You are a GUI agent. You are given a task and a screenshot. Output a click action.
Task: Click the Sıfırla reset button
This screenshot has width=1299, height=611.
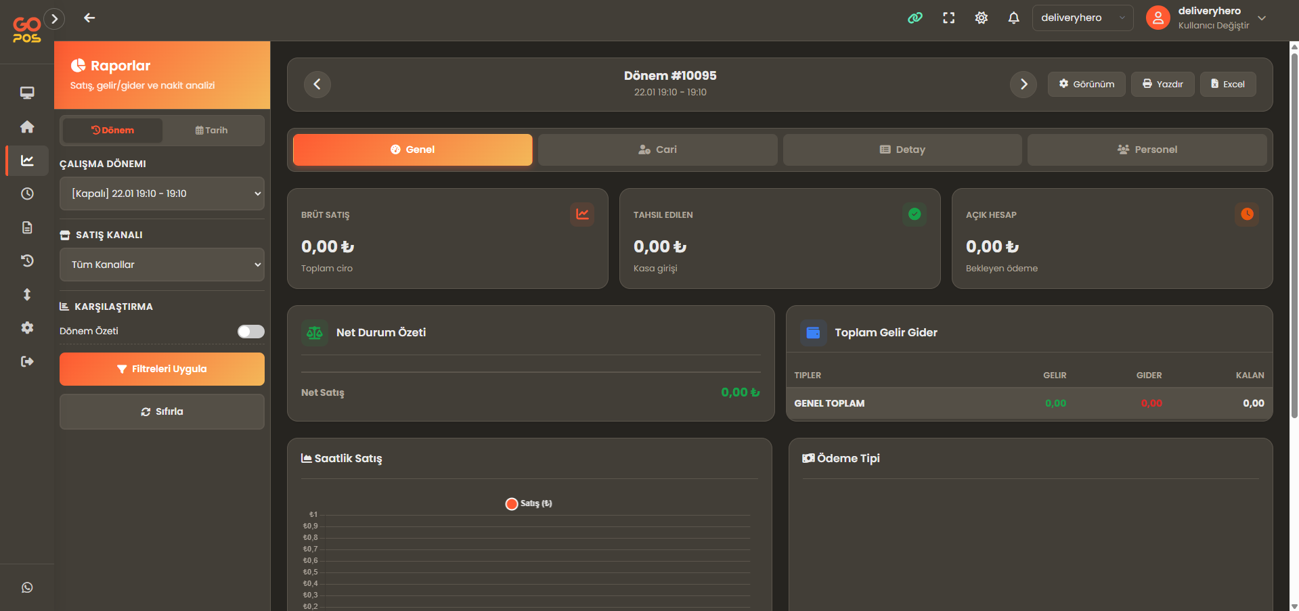pyautogui.click(x=162, y=411)
